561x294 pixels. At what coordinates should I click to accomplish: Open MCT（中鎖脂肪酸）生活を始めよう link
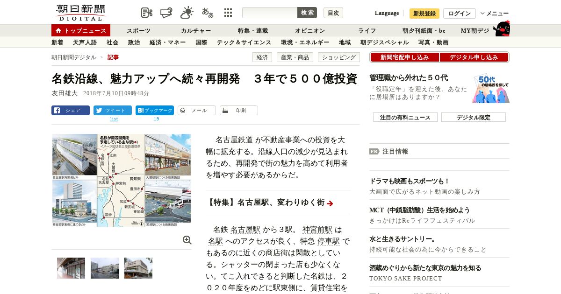pyautogui.click(x=419, y=210)
